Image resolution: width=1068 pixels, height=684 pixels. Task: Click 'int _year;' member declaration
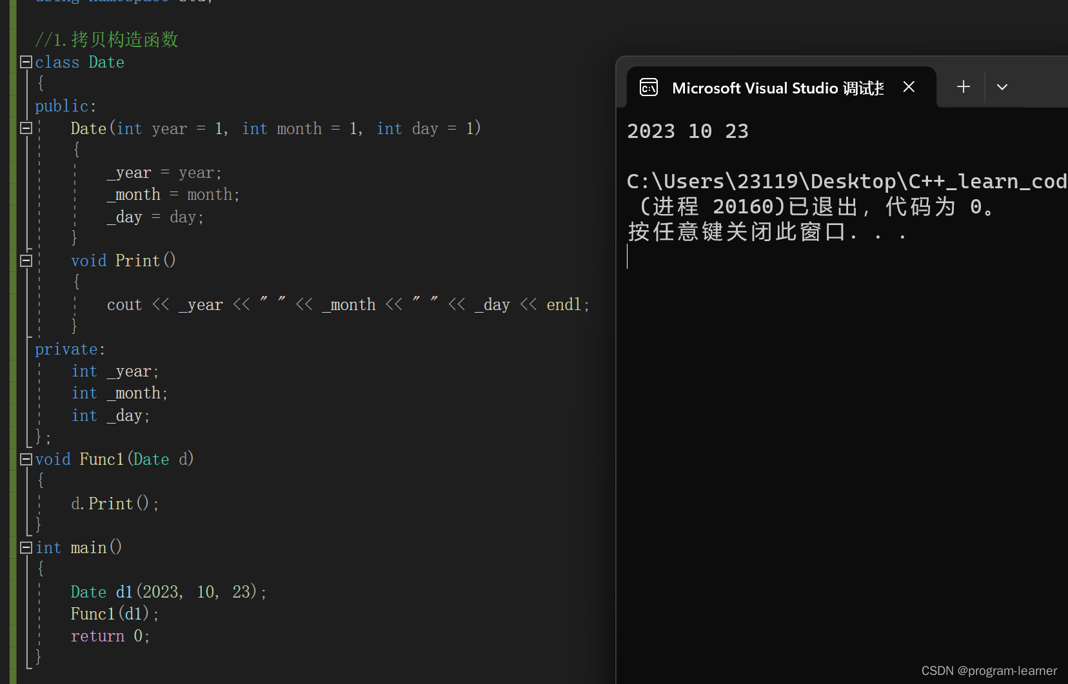[x=115, y=371]
